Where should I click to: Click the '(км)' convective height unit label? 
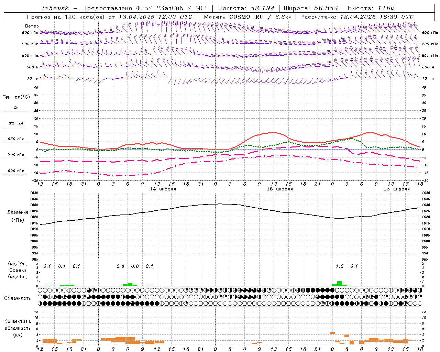click(18, 335)
